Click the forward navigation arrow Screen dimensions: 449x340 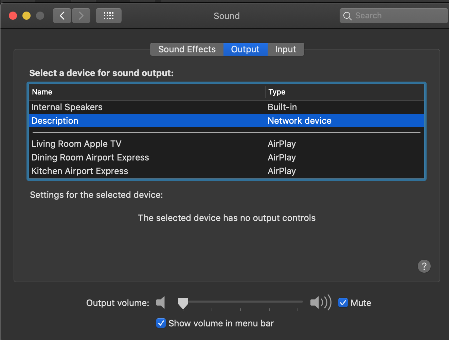(81, 15)
